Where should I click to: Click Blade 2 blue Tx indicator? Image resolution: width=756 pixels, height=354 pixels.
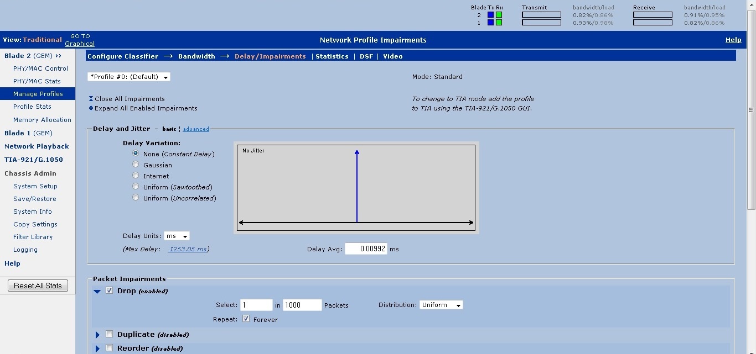point(490,15)
